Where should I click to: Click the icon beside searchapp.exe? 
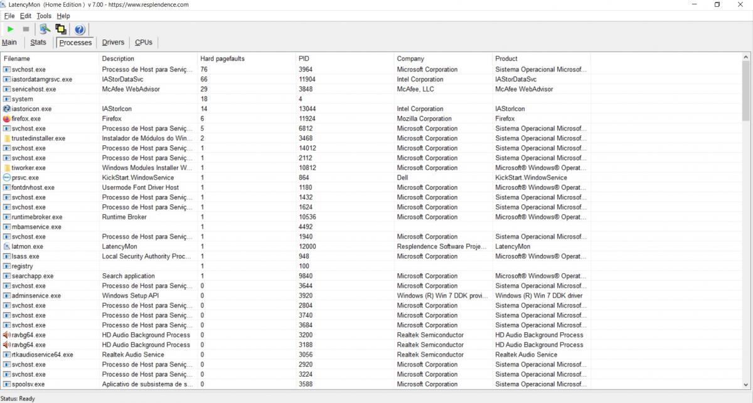click(7, 276)
